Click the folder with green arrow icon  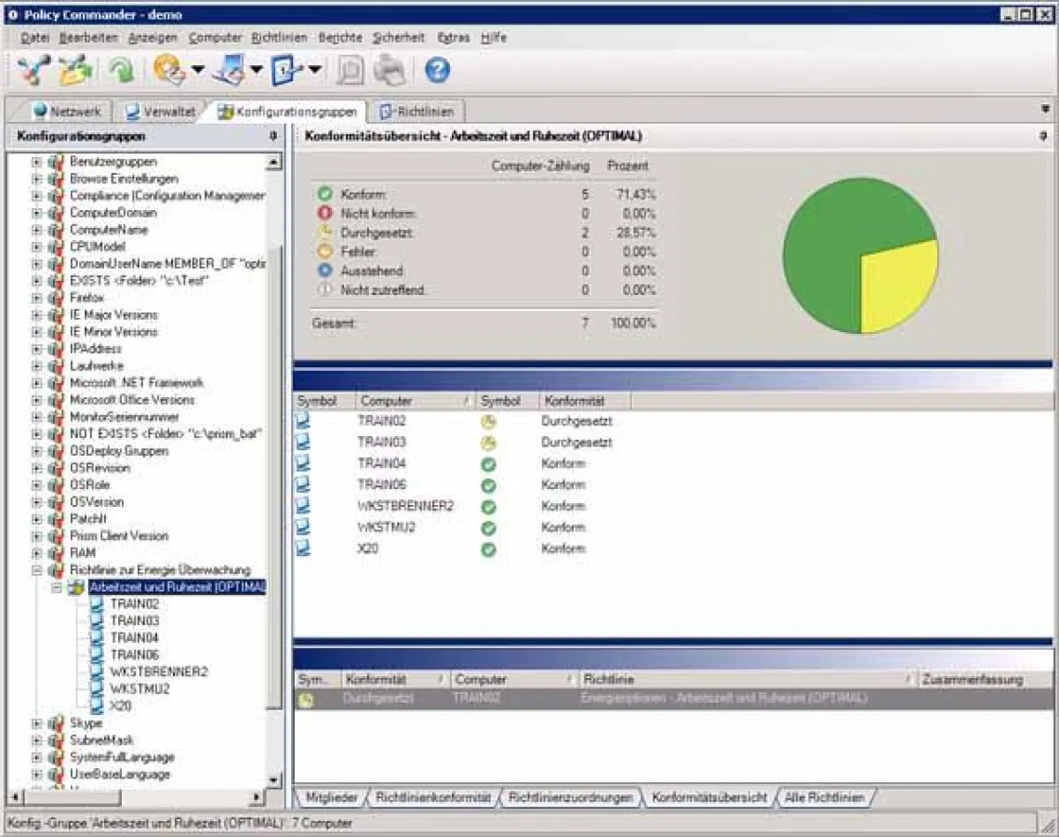click(76, 71)
